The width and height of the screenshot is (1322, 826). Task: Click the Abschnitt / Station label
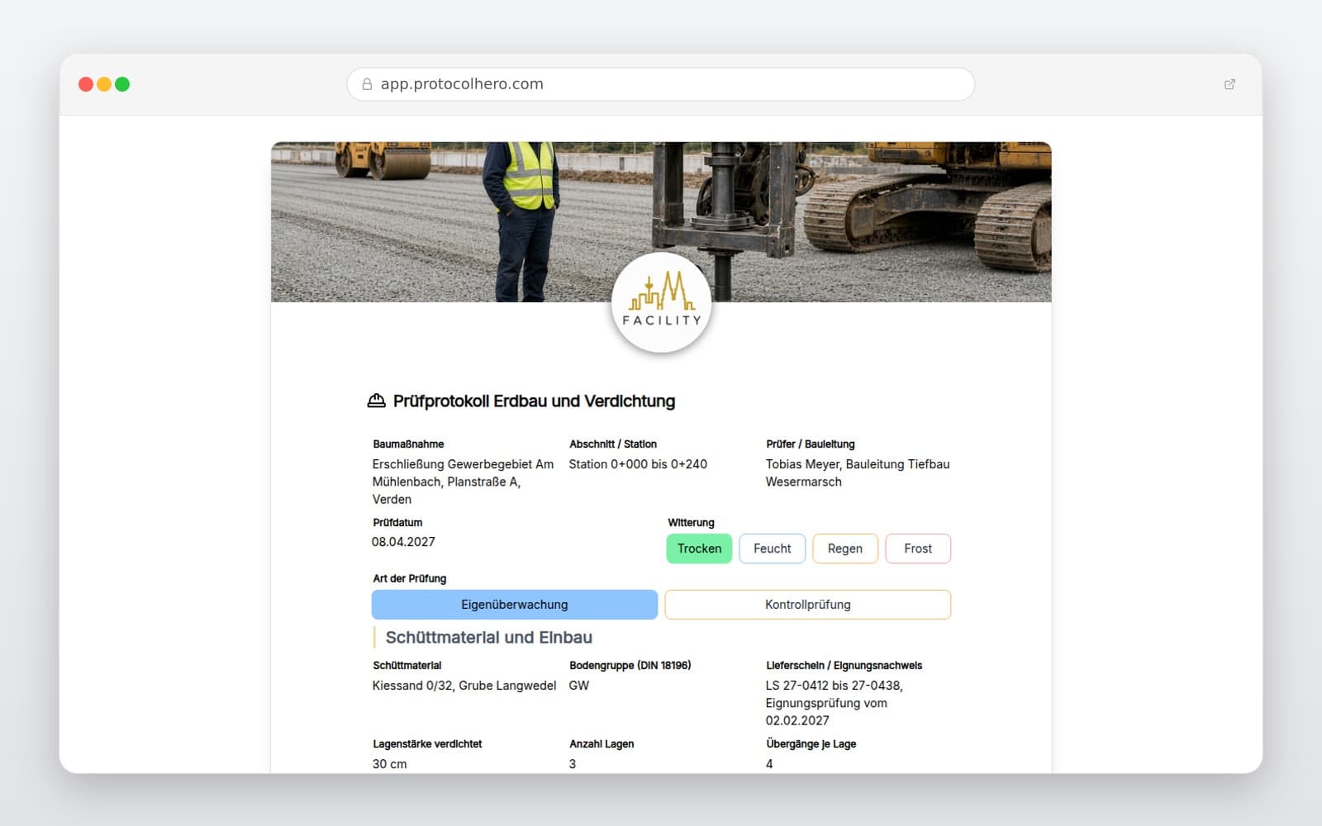point(613,444)
